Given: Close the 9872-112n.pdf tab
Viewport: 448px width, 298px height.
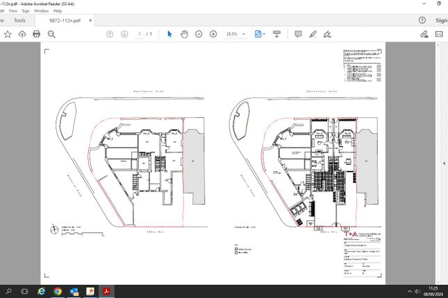Looking at the screenshot, I should (90, 21).
